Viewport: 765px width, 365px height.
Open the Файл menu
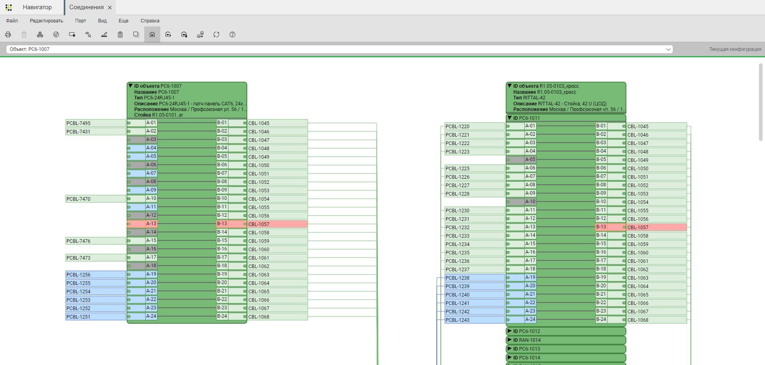[12, 21]
